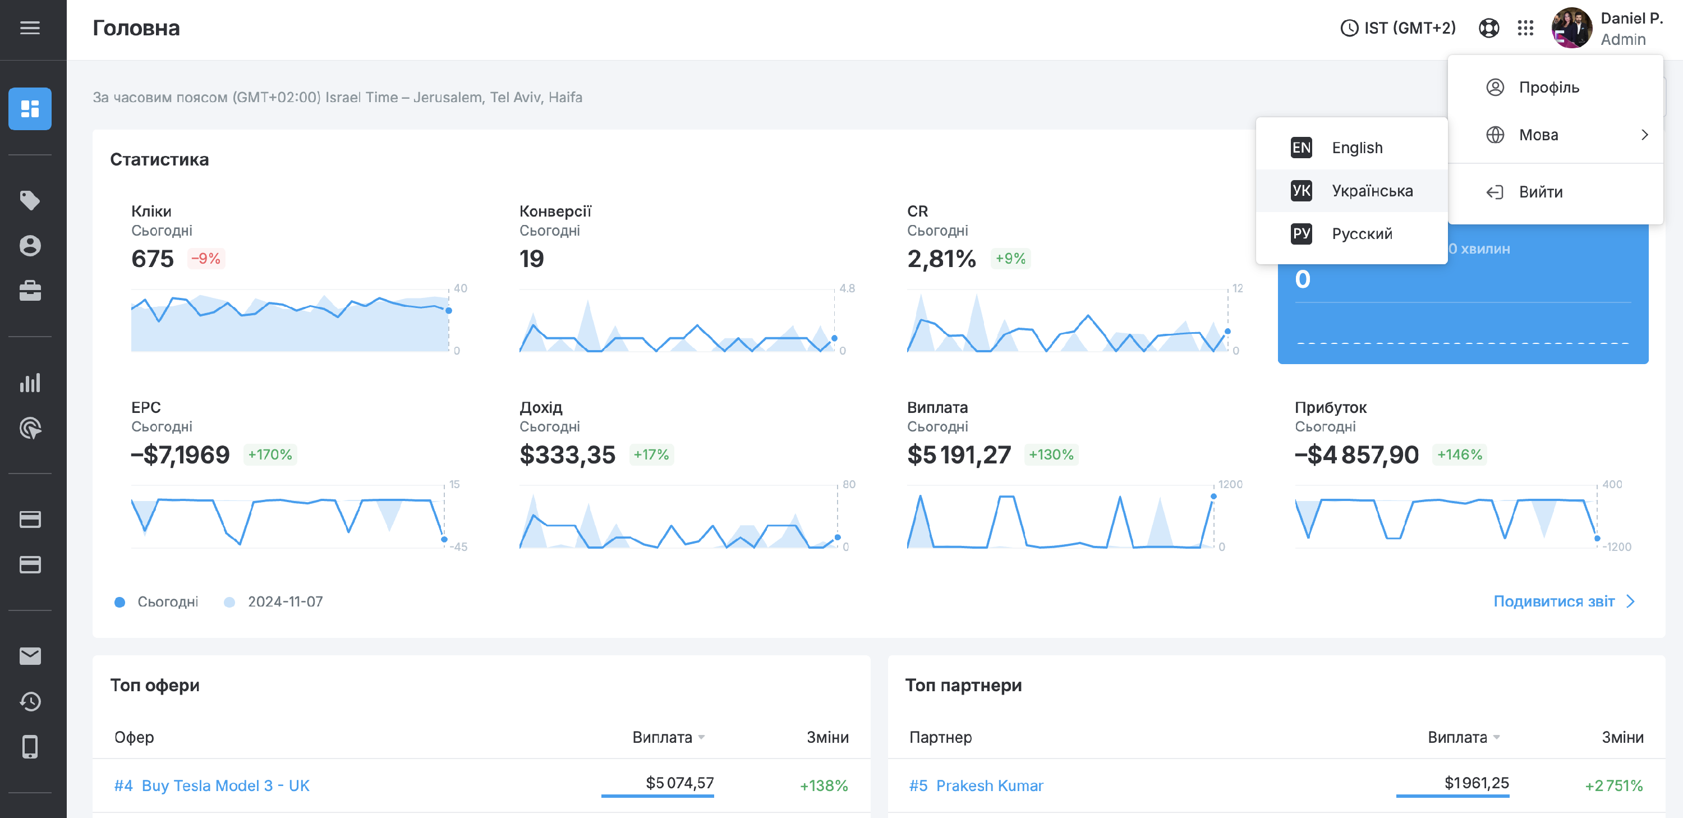Open the briefcase icon in sidebar
Viewport: 1683px width, 818px height.
tap(30, 291)
